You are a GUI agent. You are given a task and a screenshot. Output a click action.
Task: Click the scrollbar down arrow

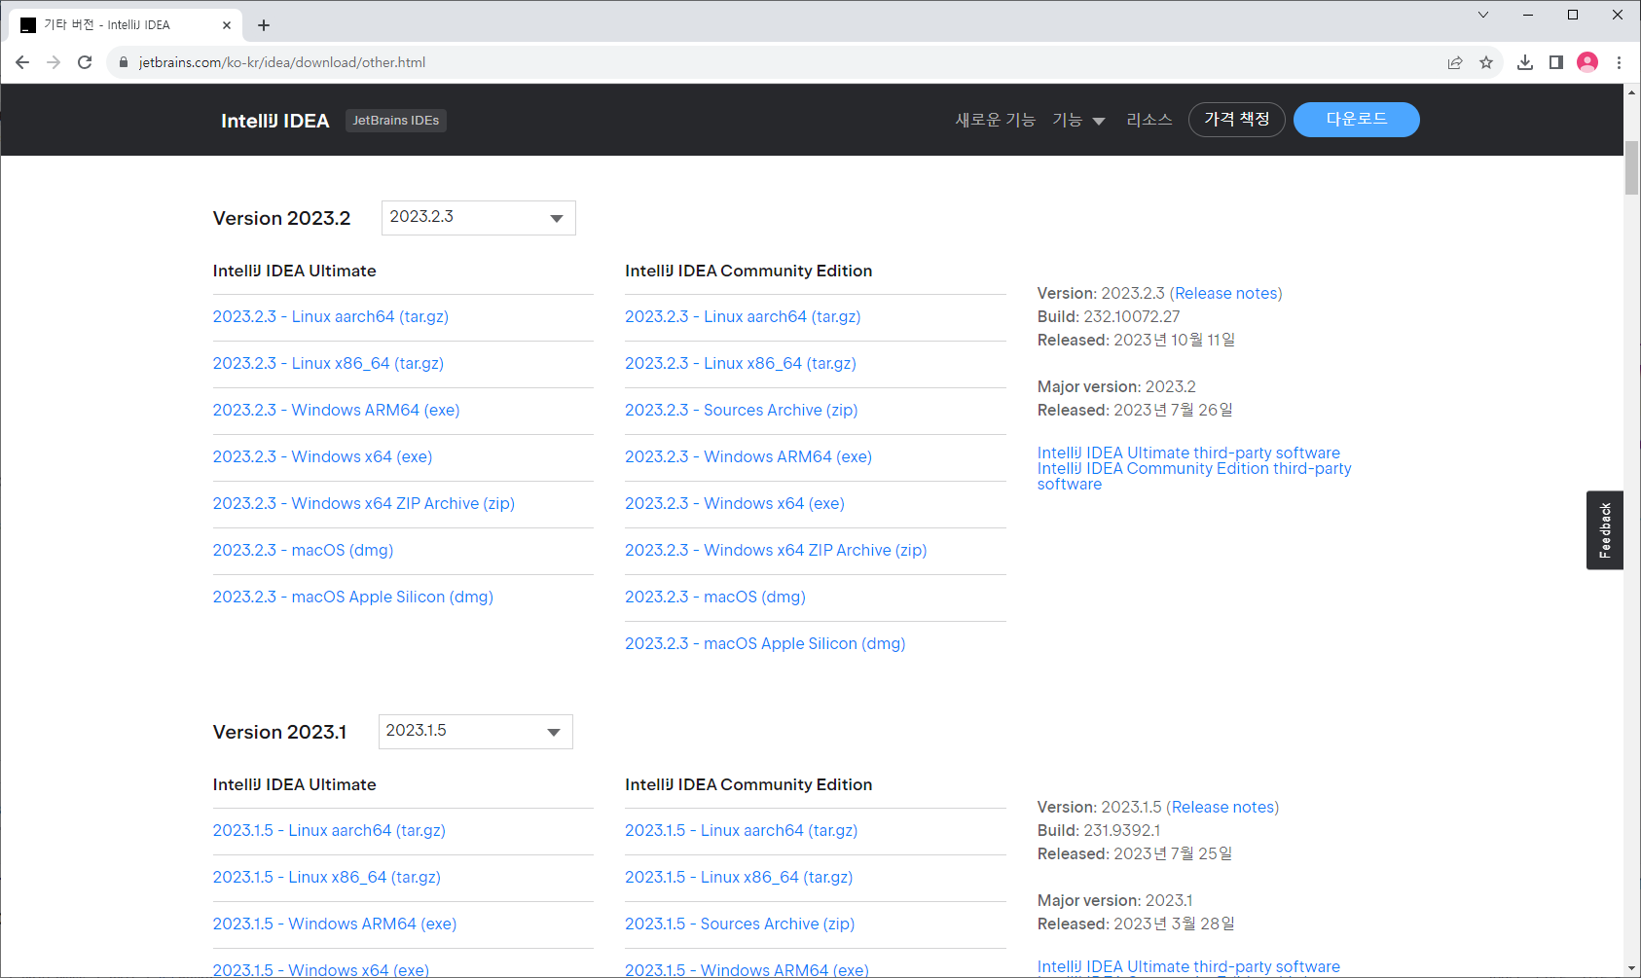pyautogui.click(x=1632, y=968)
